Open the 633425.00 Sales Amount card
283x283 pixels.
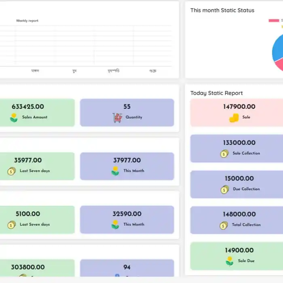37,113
